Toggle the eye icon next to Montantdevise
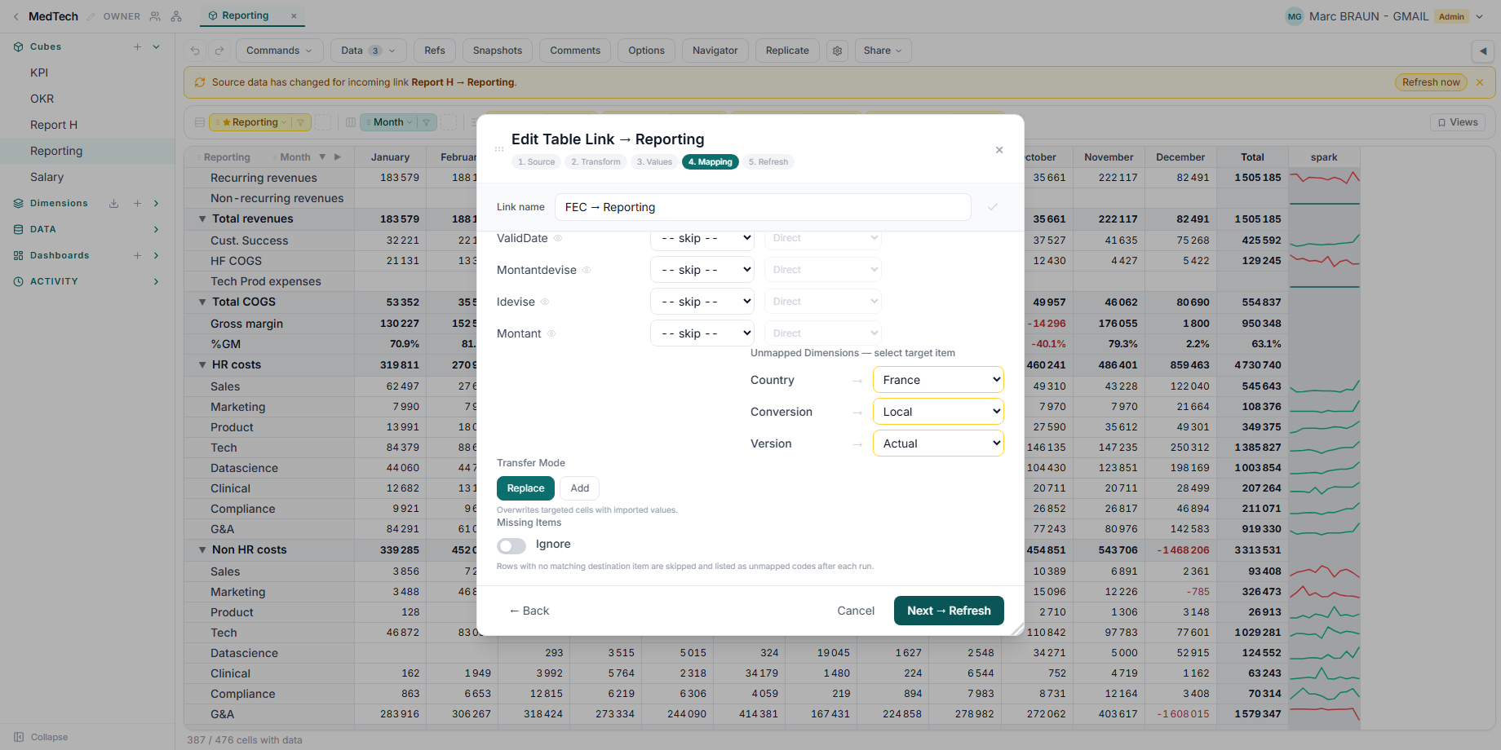Viewport: 1501px width, 750px height. pos(587,270)
